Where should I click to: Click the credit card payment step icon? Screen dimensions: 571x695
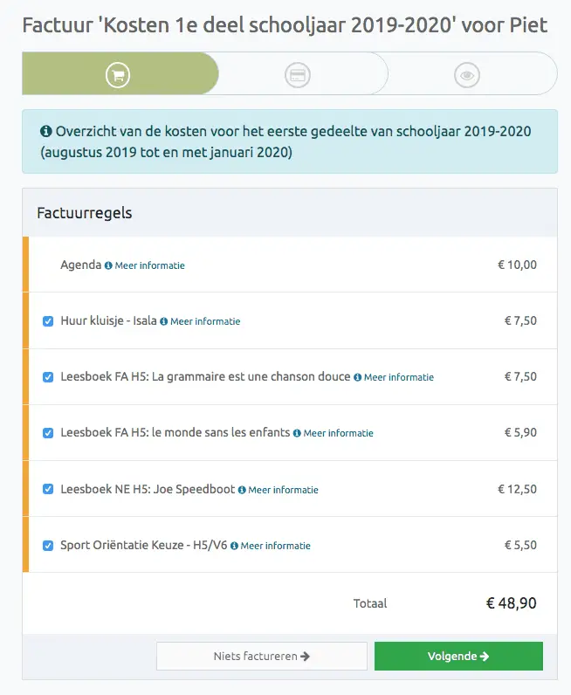pos(297,75)
